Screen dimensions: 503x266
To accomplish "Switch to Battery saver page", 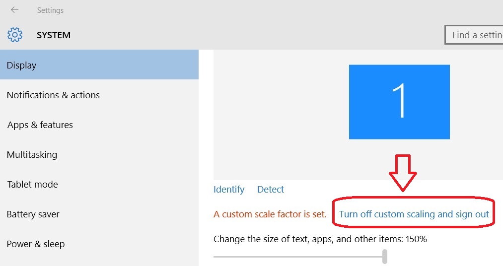I will pos(33,214).
